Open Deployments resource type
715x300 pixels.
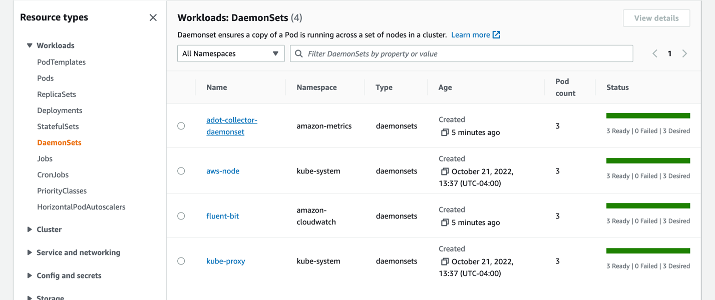60,110
